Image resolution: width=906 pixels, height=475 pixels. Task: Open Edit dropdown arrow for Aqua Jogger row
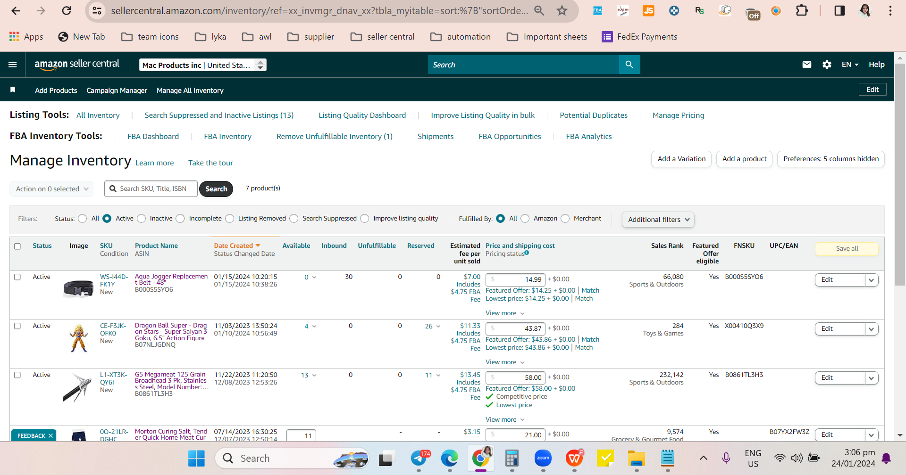pos(872,280)
